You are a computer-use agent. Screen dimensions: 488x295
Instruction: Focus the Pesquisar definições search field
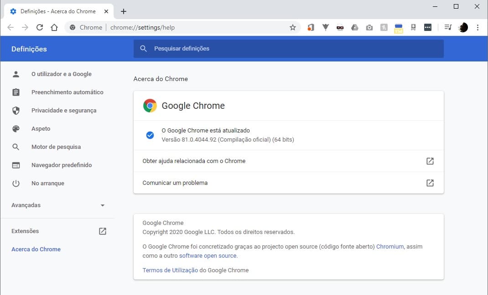tap(289, 48)
